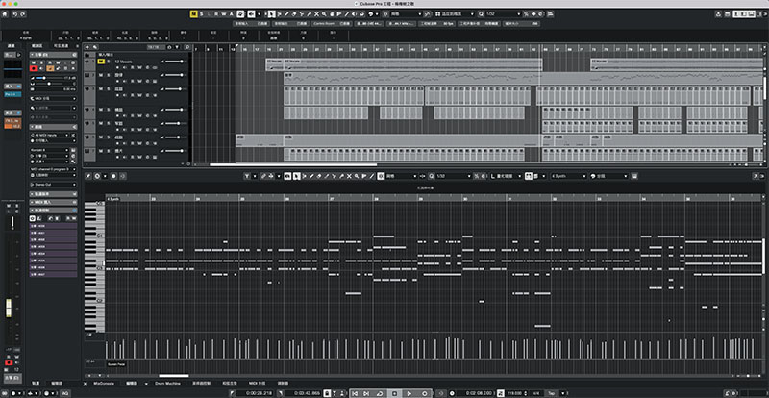Go to the left locator with the transport button
The height and width of the screenshot is (398, 769).
(354, 393)
